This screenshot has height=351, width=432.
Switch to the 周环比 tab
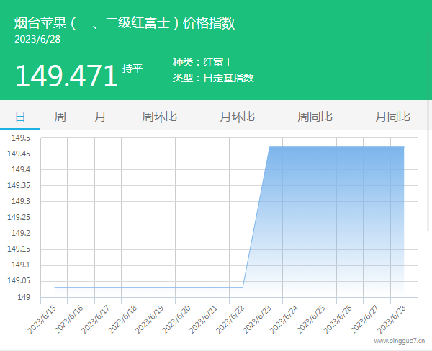[159, 117]
